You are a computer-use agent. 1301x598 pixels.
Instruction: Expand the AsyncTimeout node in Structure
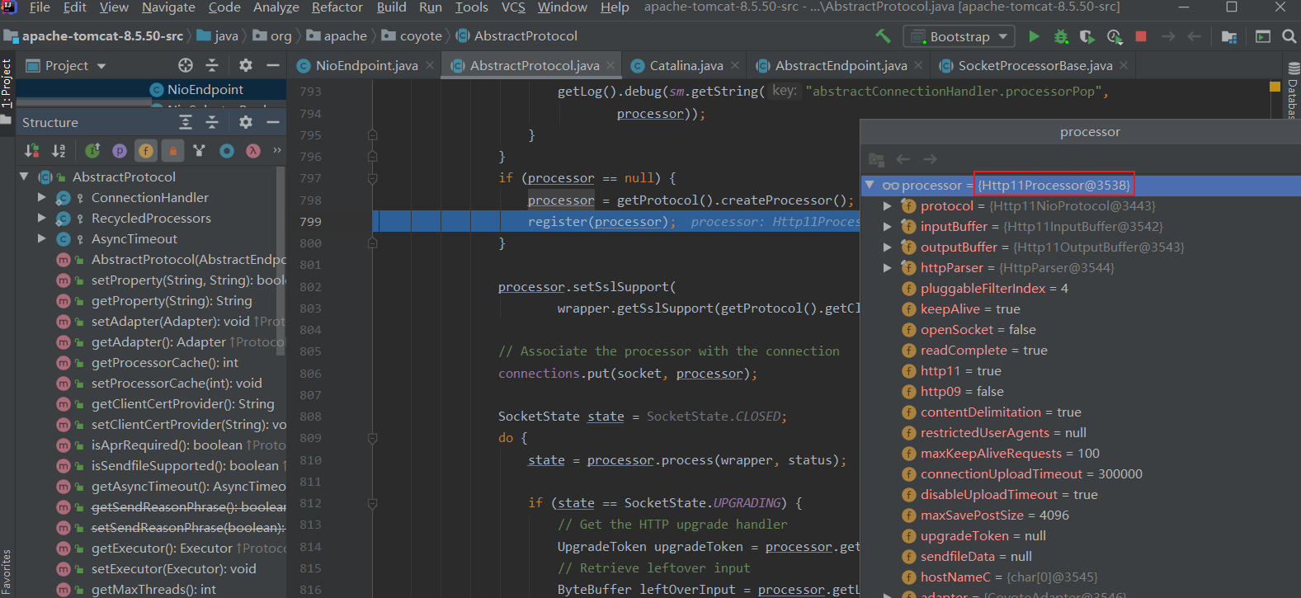(x=41, y=238)
